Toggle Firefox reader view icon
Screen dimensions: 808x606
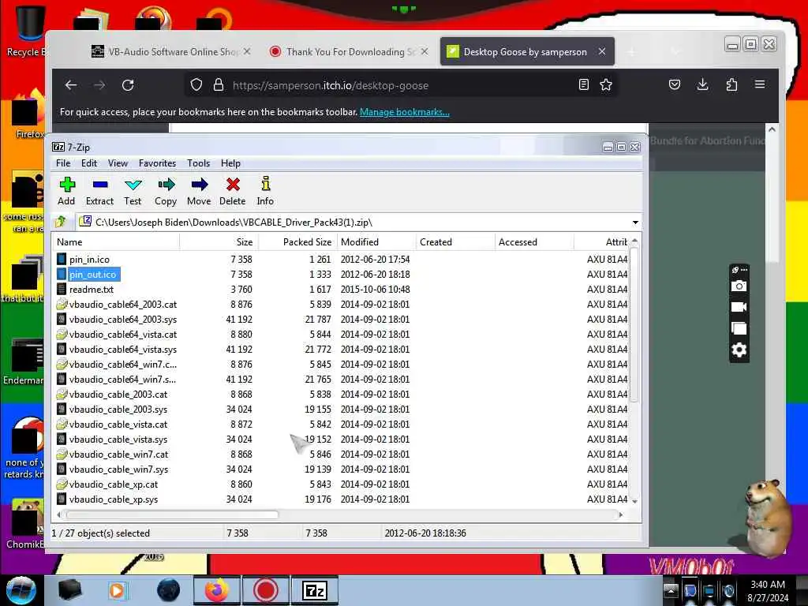[583, 85]
